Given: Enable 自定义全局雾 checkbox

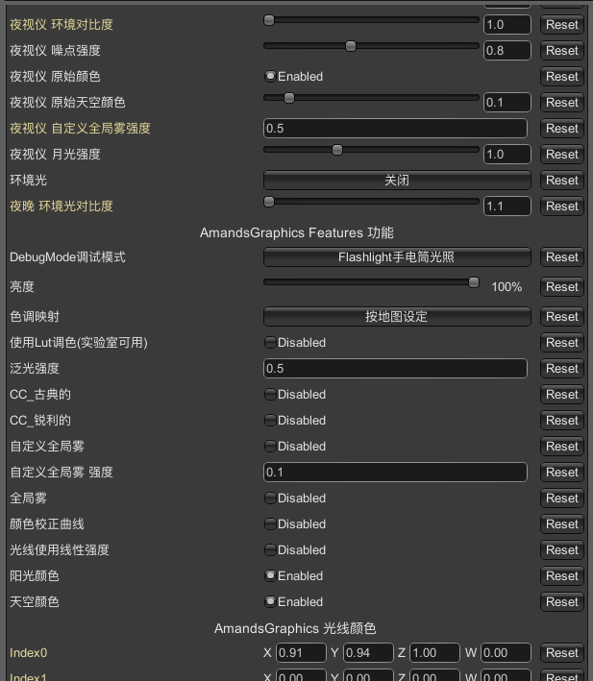Looking at the screenshot, I should click(270, 447).
